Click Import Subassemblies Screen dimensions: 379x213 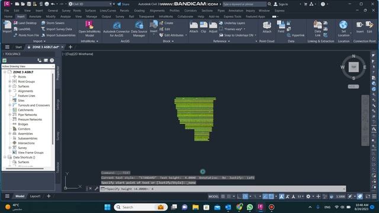coord(59,35)
